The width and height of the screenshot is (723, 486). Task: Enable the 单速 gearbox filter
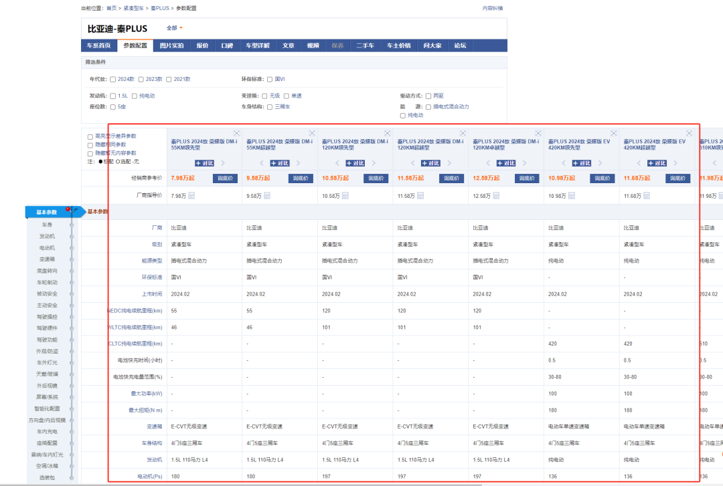tap(287, 96)
